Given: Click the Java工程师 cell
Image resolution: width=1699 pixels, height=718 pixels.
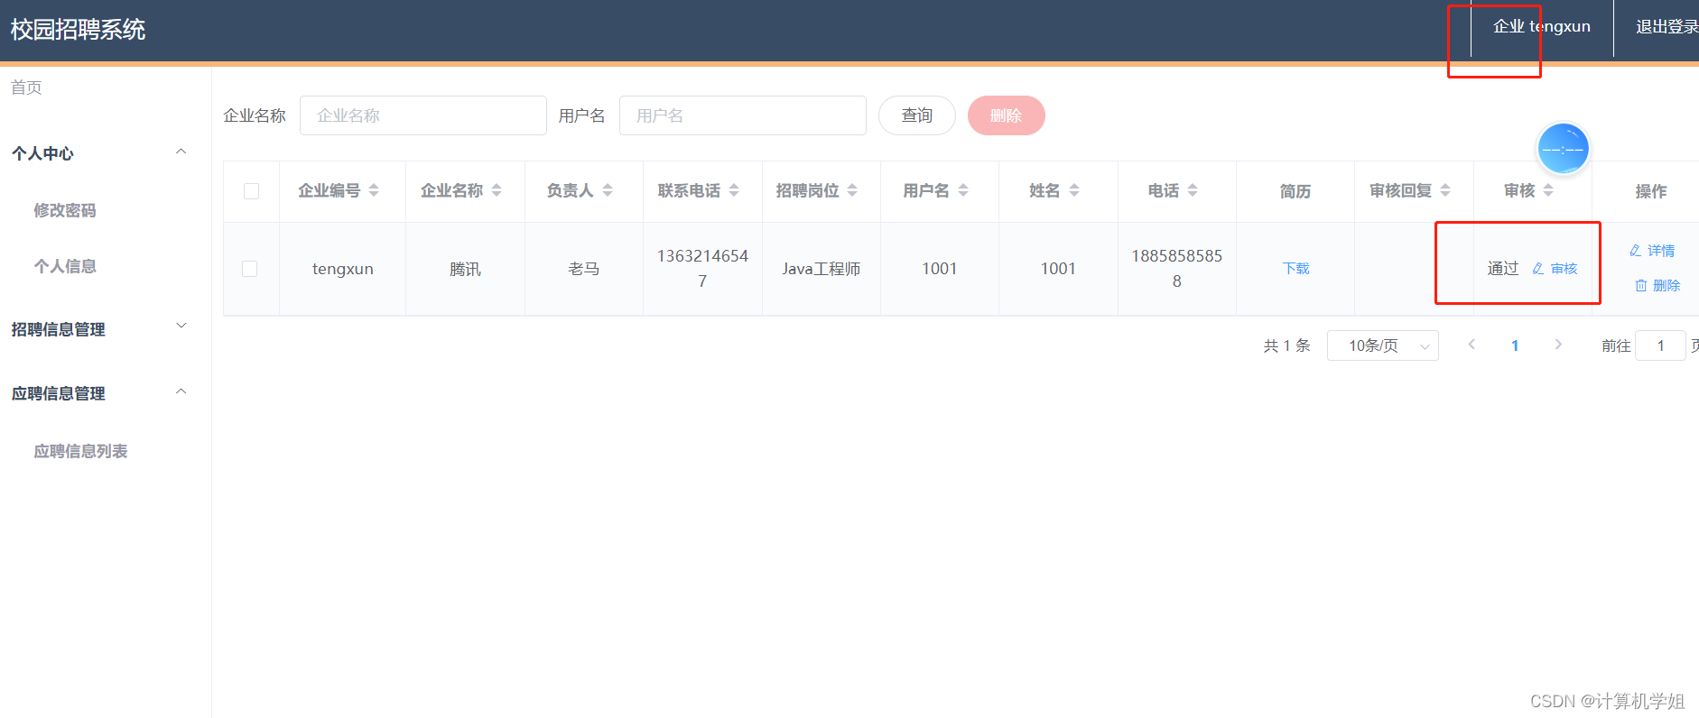Looking at the screenshot, I should pos(822,269).
